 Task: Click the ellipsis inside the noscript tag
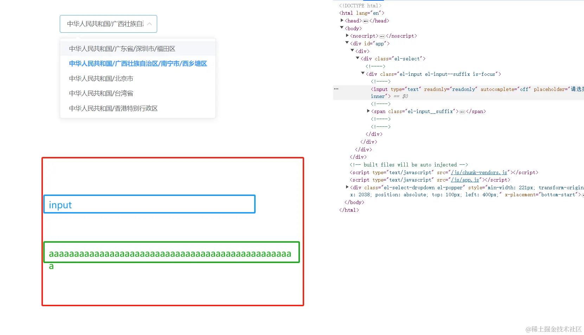[382, 36]
